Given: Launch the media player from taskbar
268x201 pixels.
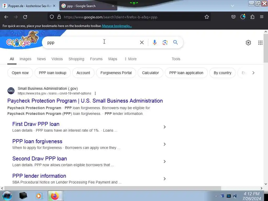Looking at the screenshot, I should 39,196.
